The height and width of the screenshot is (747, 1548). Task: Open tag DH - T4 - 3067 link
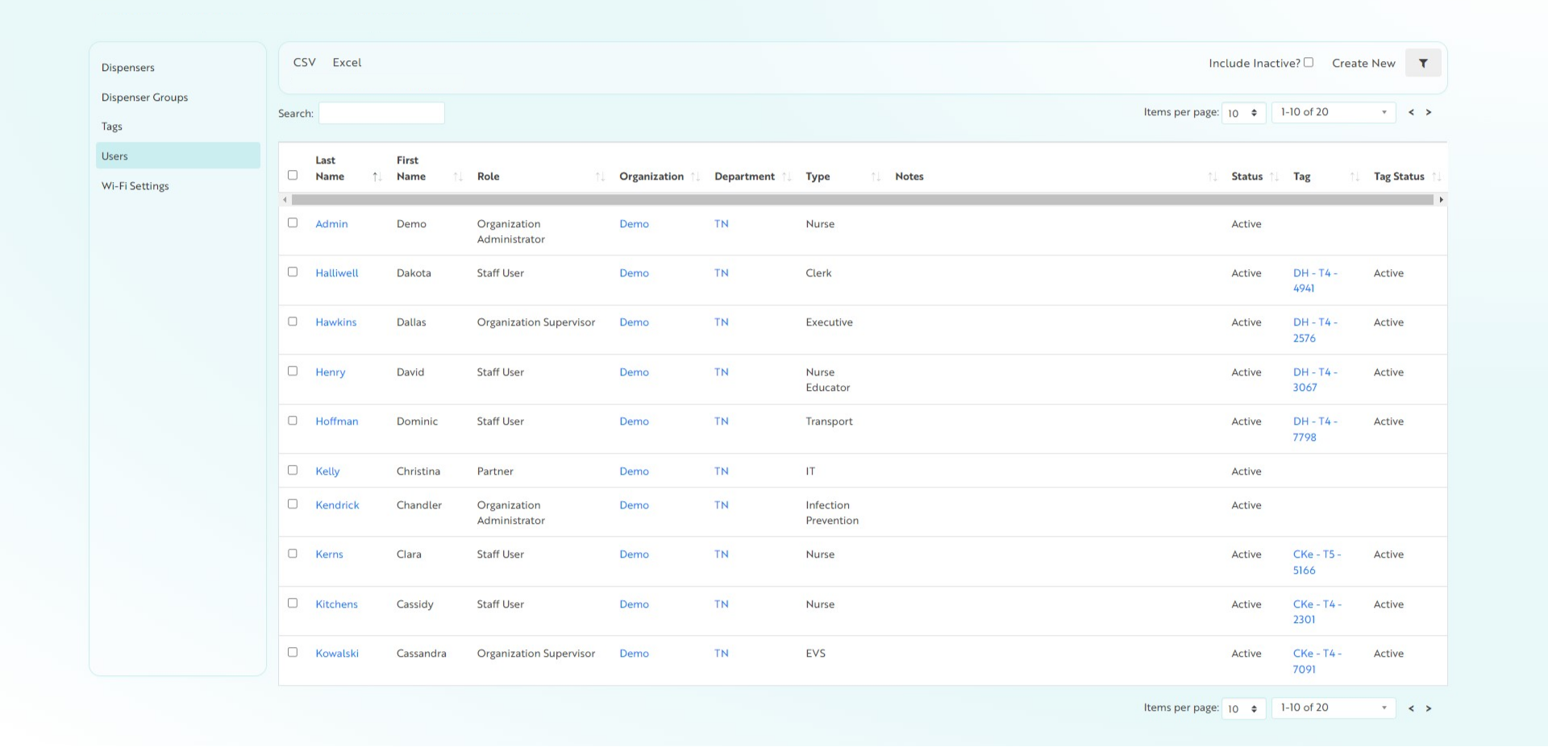coord(1315,380)
